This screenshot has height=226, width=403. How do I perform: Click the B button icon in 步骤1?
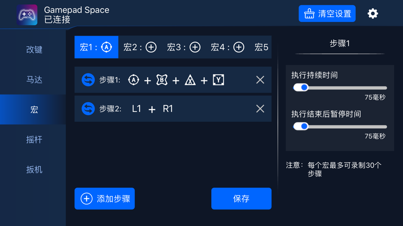[x=162, y=80]
